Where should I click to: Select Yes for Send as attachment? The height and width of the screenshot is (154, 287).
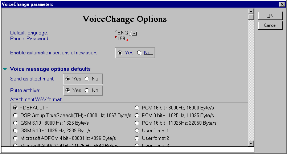click(x=68, y=79)
